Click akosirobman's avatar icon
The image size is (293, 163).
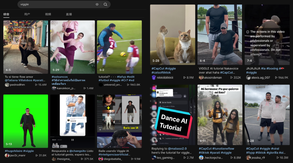201,77
